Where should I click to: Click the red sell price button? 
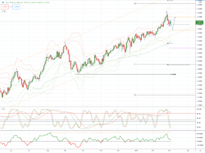click(5, 7)
